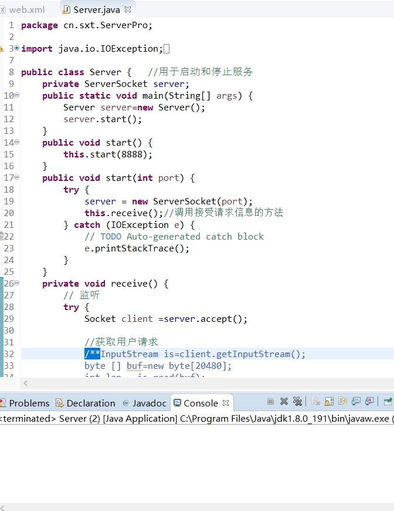
Task: Open the Javadoc view tab
Action: tap(144, 403)
